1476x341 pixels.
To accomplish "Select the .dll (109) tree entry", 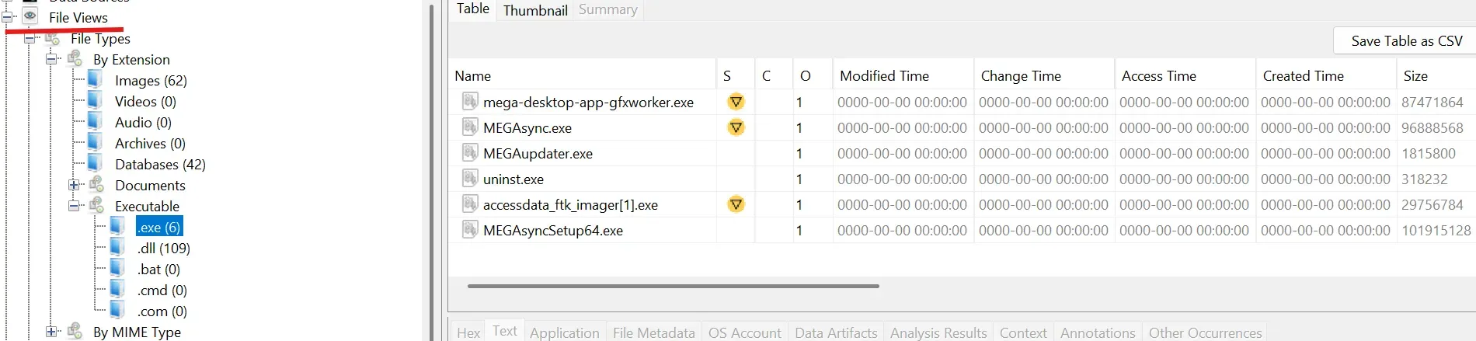I will (x=164, y=248).
